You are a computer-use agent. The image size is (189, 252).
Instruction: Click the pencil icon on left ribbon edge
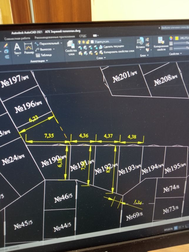6,46
